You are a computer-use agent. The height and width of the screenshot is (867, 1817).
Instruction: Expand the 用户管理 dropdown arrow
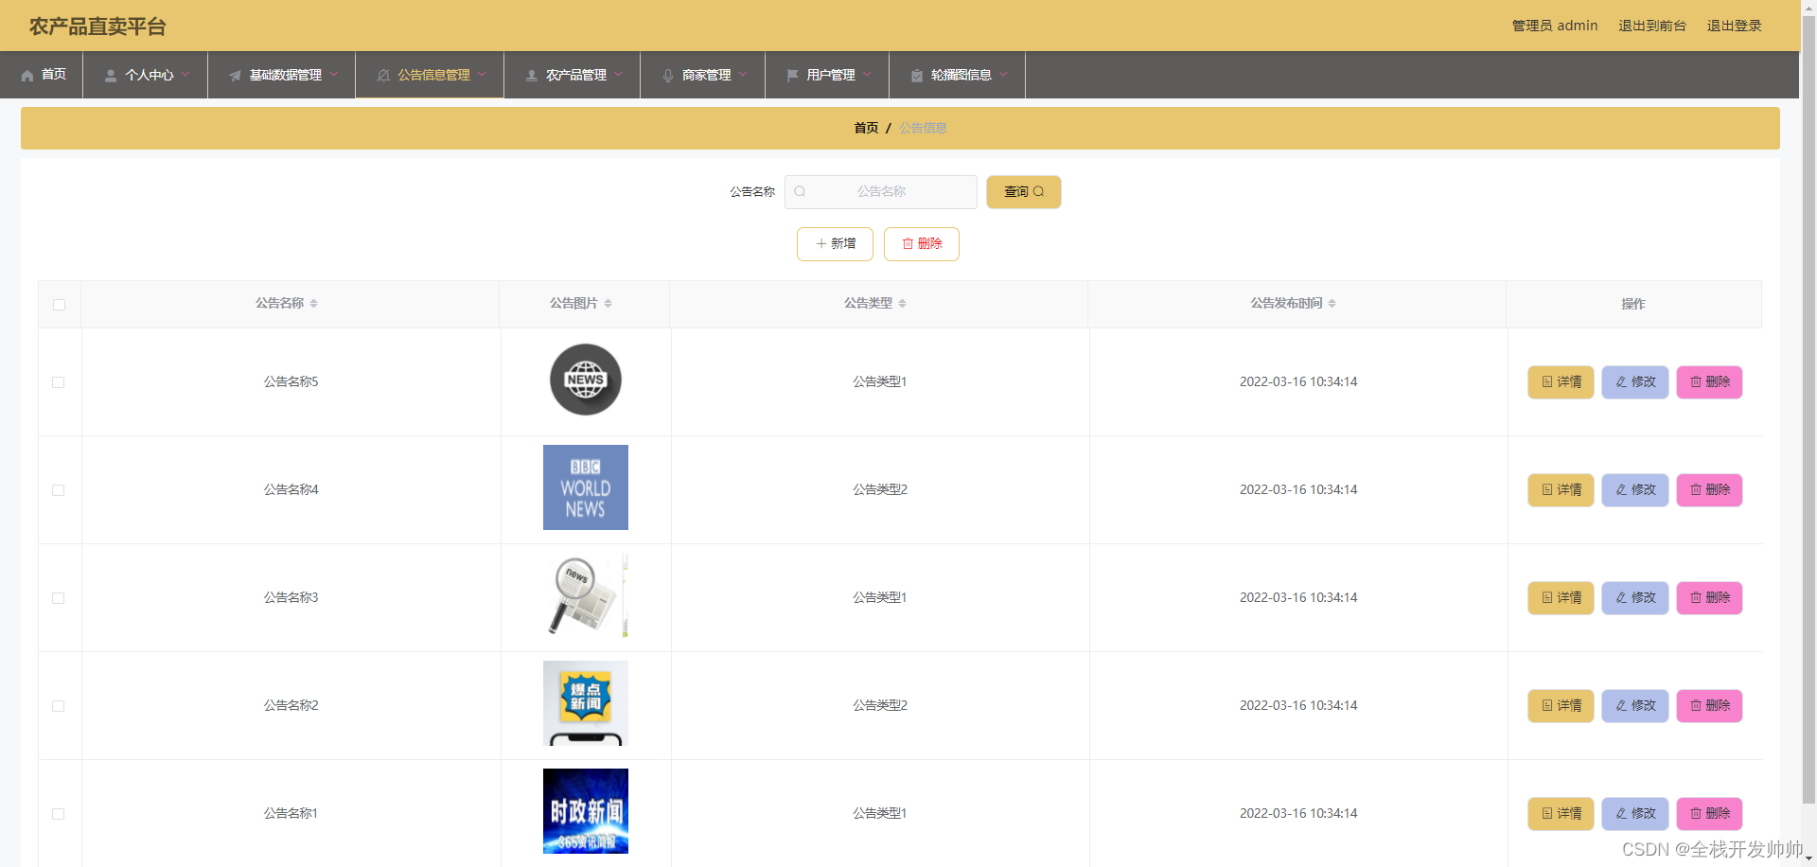[x=867, y=74]
